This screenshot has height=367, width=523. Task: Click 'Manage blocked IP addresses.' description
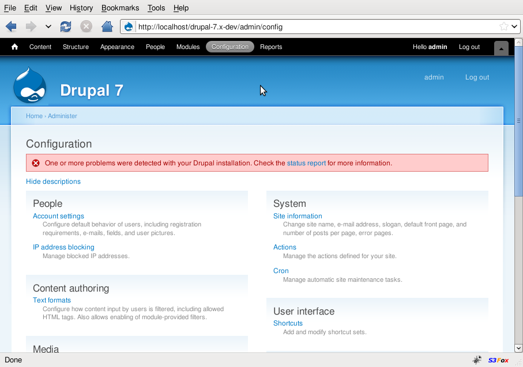click(86, 256)
